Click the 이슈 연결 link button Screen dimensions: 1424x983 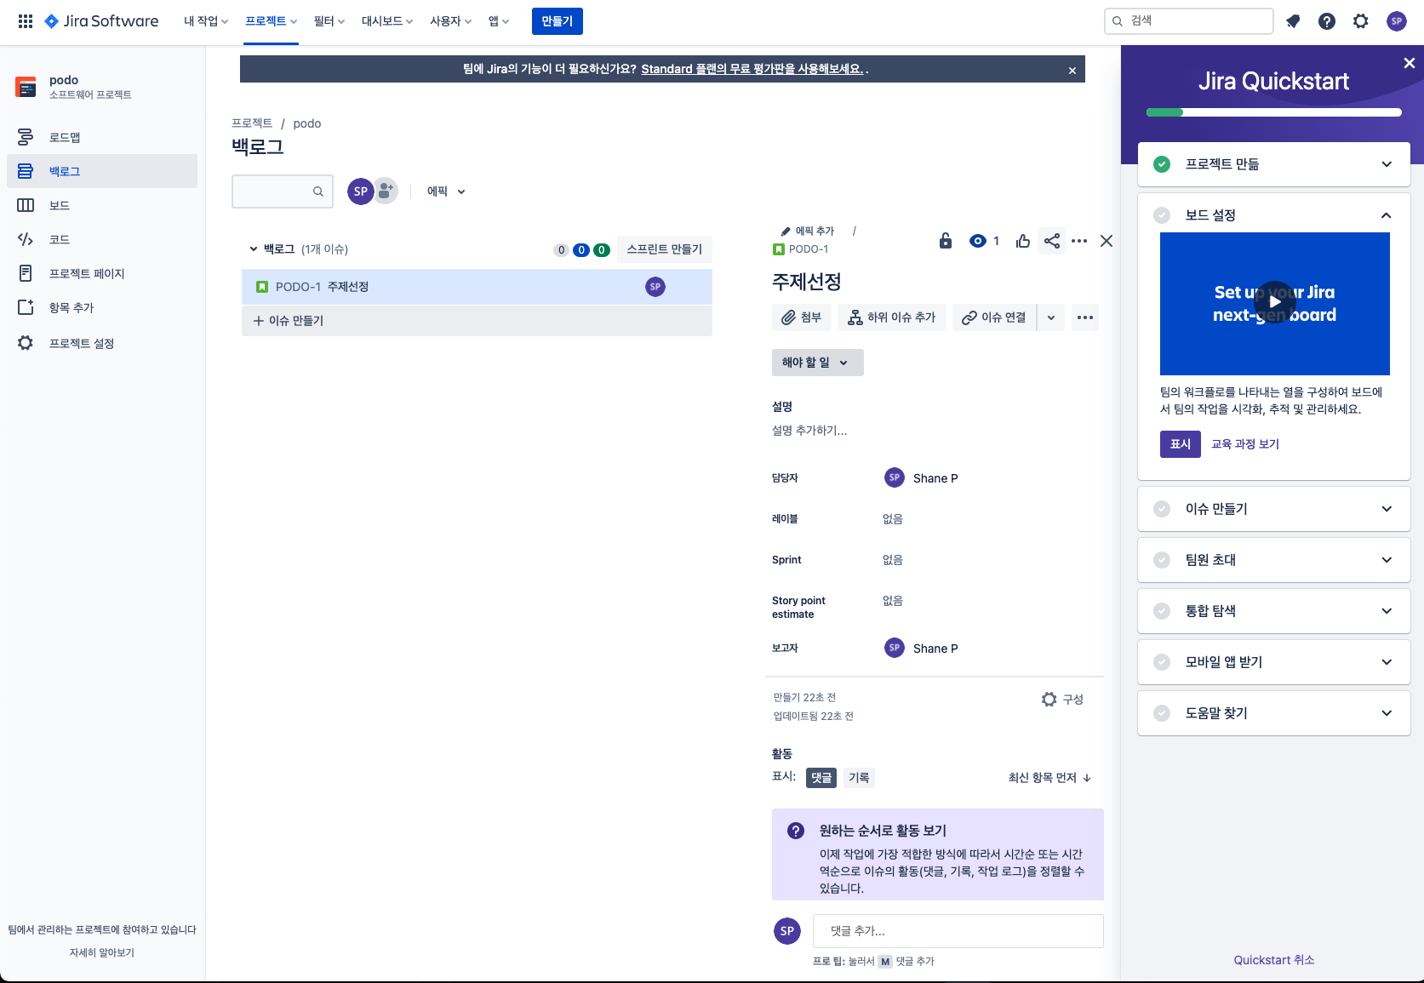pyautogui.click(x=994, y=317)
